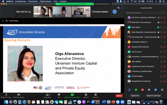Click the red Выйти button
The image size is (167, 105).
coord(119,96)
